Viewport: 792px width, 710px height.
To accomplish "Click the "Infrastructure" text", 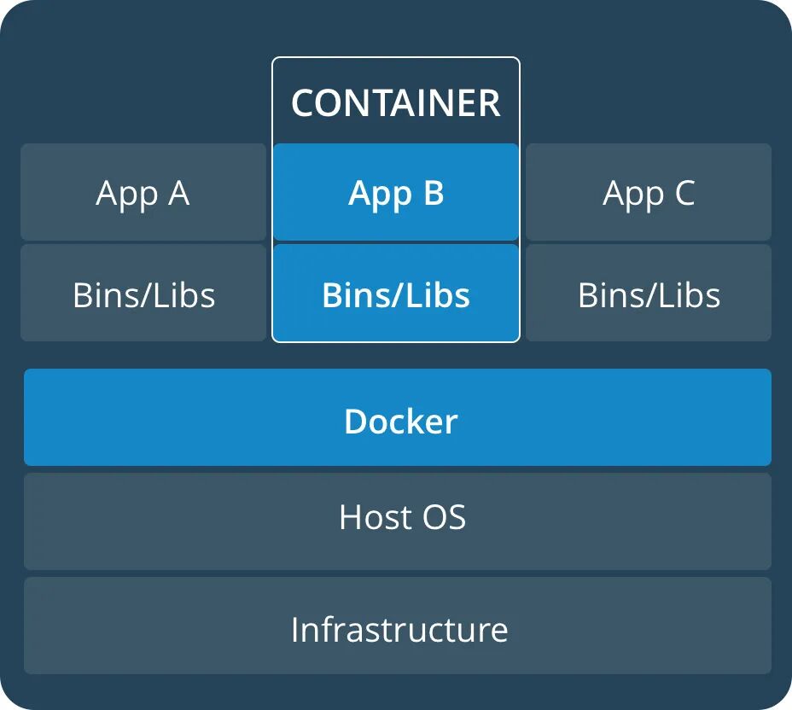I will [x=399, y=630].
